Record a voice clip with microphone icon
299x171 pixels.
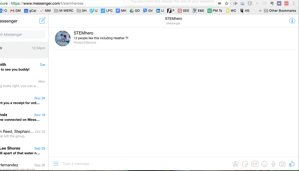pyautogui.click(x=273, y=164)
